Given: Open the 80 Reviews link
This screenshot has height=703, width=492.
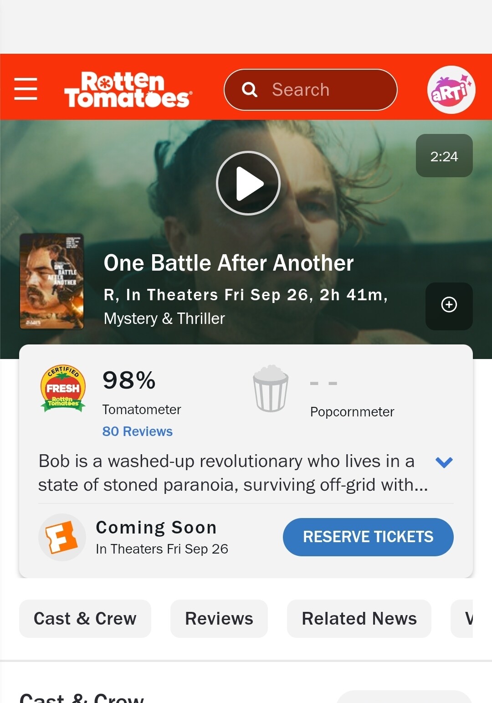Looking at the screenshot, I should point(138,431).
